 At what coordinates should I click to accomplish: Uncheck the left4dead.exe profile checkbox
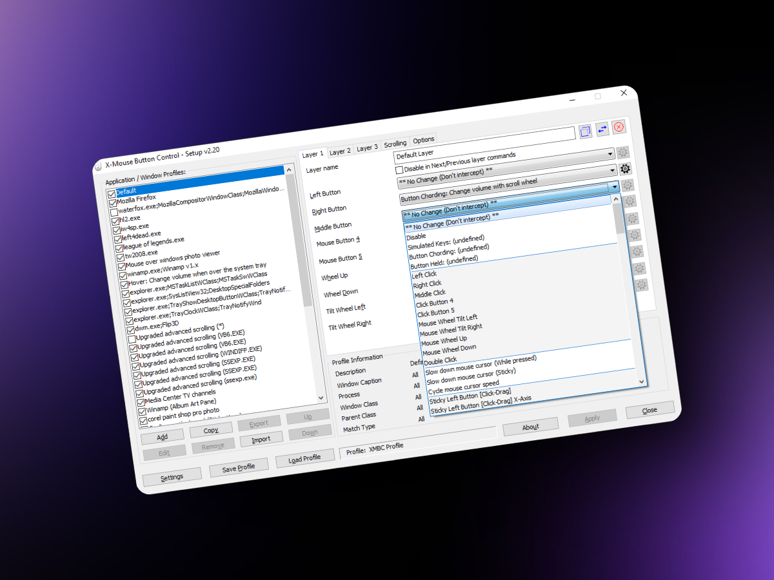118,238
